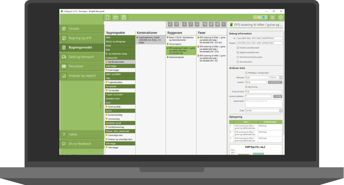Switch to Bygning og drift section
This screenshot has width=344, height=185.
coord(82,38)
